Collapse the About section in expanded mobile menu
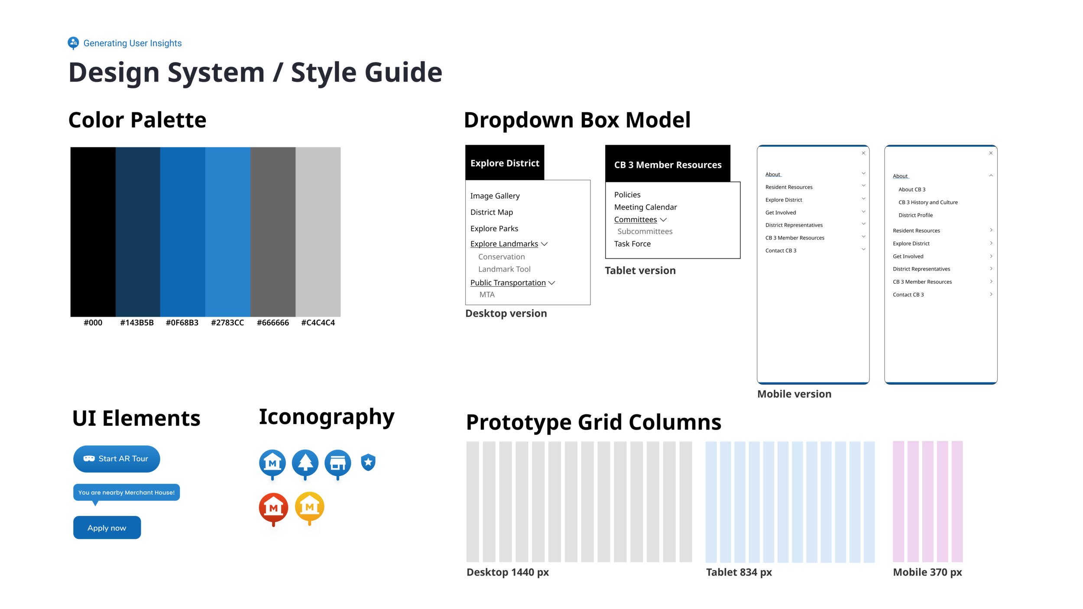 990,176
